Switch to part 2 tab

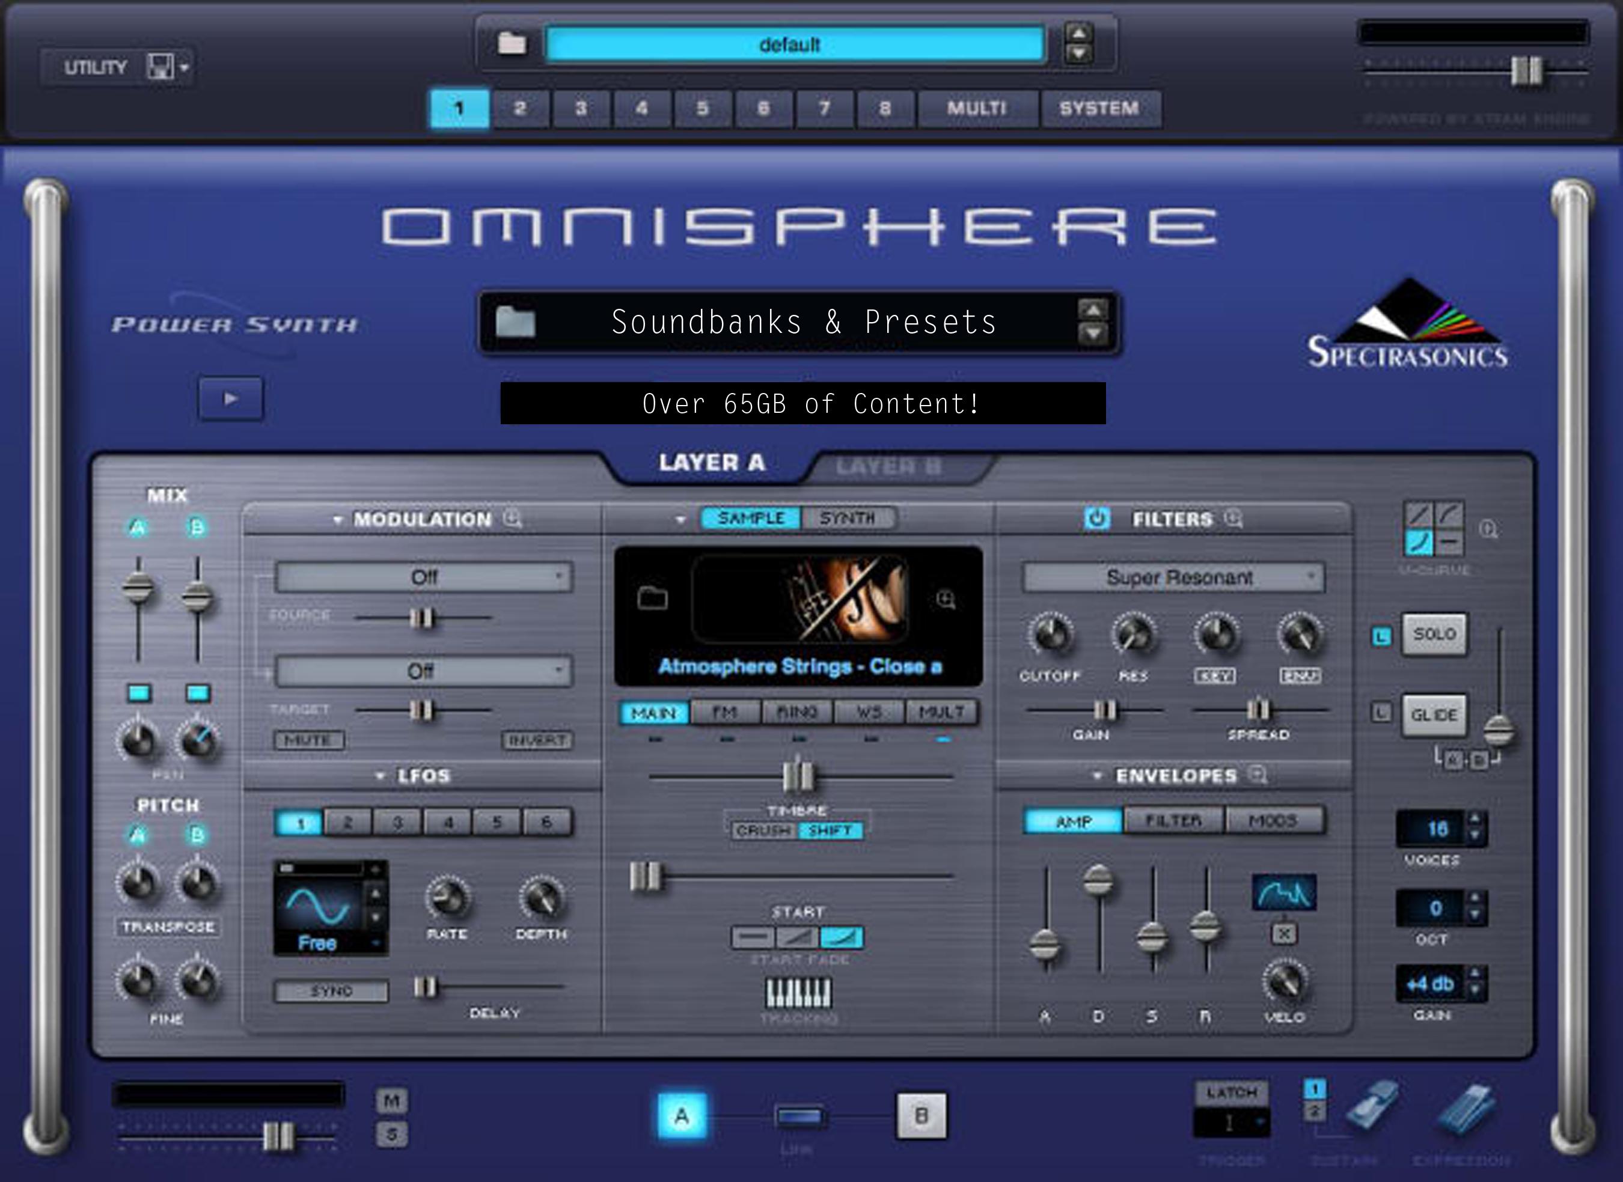coord(520,108)
